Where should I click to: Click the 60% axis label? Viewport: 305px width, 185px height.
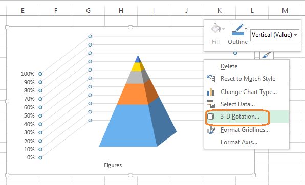click(29, 107)
